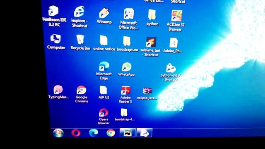Click the Chrome icon on the taskbar
Screen dimensions: 265x149
click(x=111, y=132)
